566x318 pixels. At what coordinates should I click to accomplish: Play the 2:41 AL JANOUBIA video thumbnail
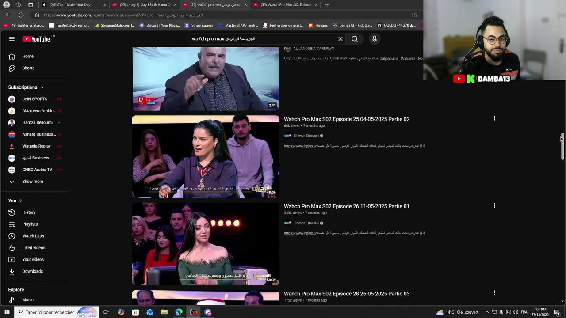click(x=206, y=79)
